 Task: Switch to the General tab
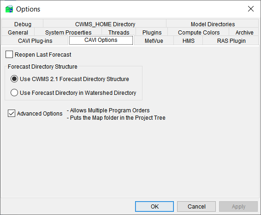point(18,33)
